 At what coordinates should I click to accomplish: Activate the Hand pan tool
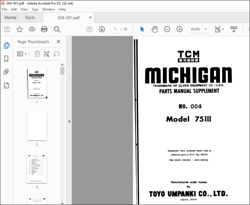pyautogui.click(x=155, y=29)
